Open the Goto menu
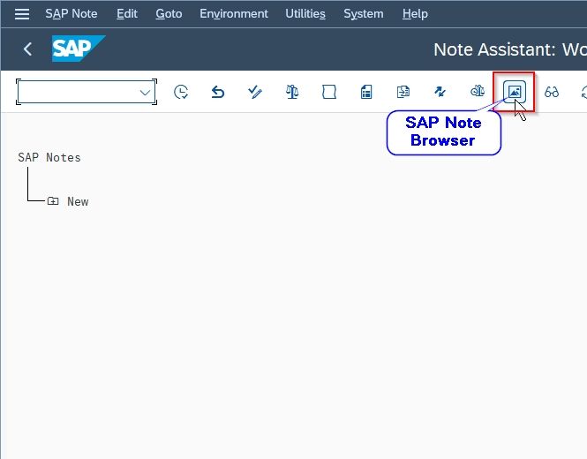587x459 pixels. coord(169,14)
